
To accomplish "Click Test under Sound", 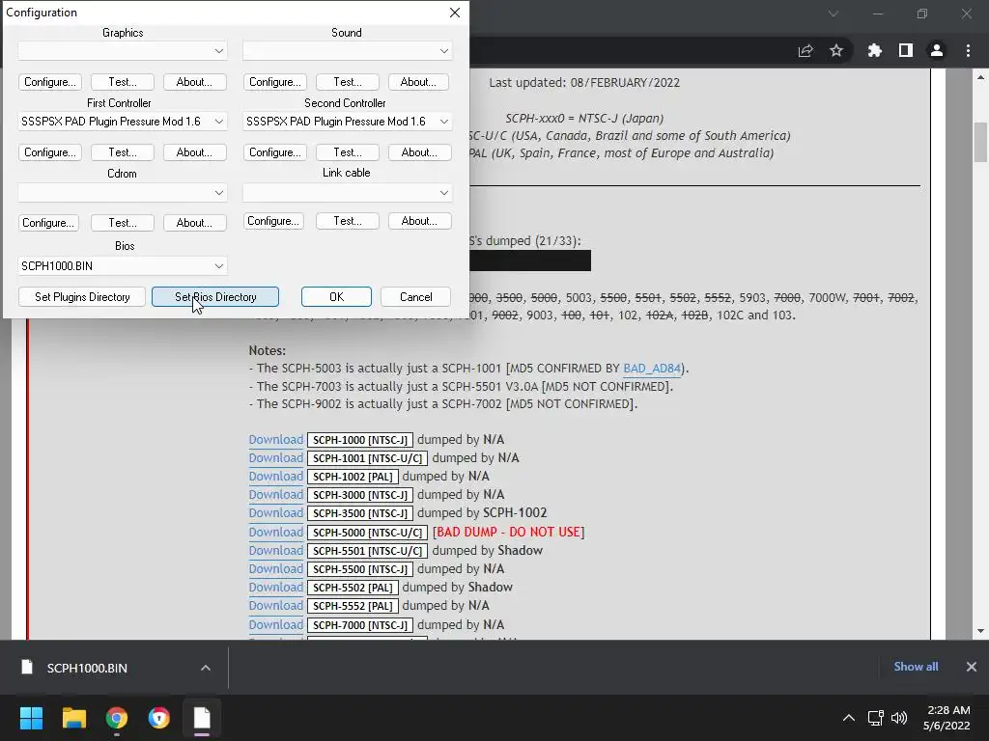I will (x=348, y=82).
